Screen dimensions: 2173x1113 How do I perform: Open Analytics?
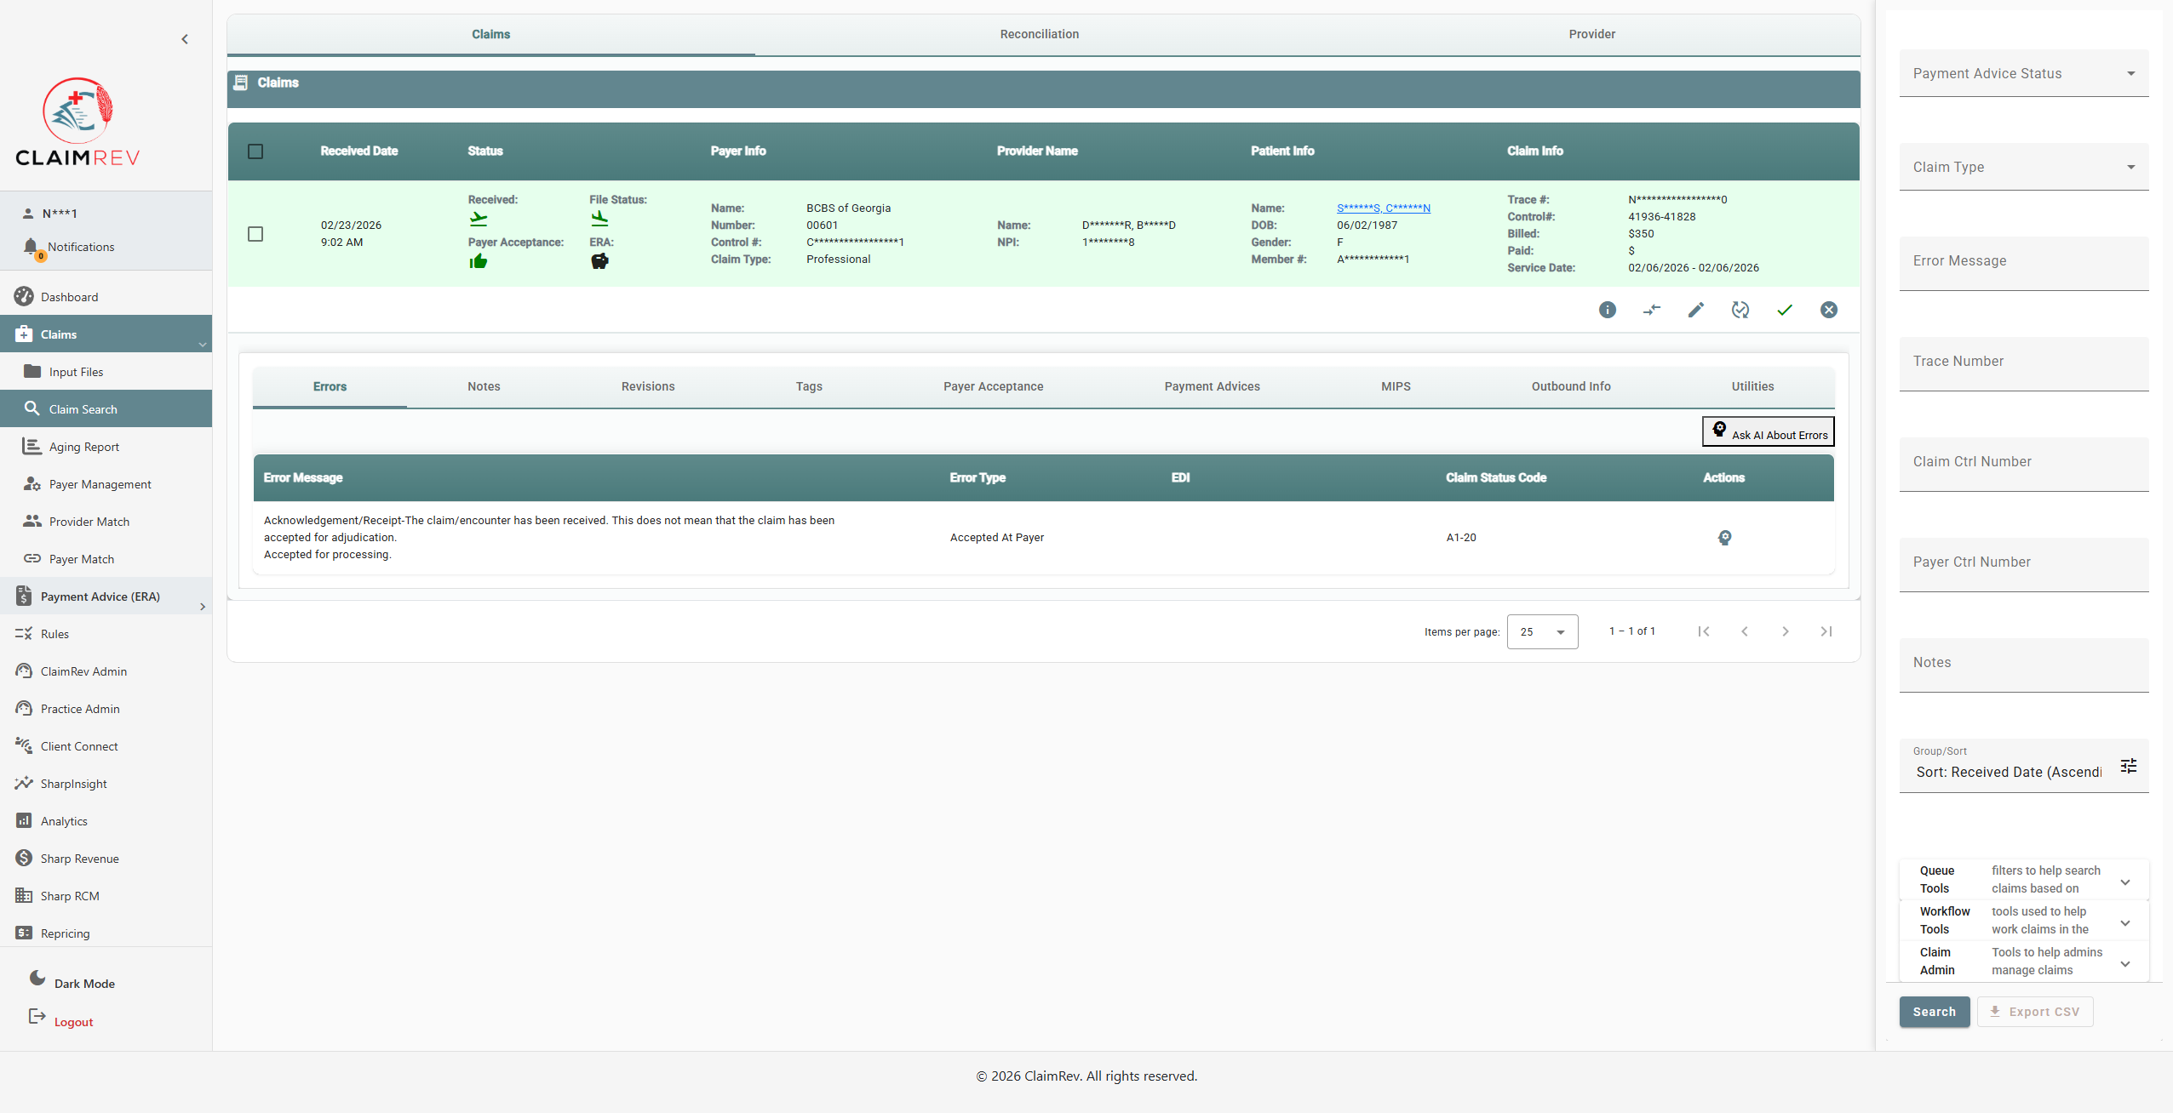106,821
